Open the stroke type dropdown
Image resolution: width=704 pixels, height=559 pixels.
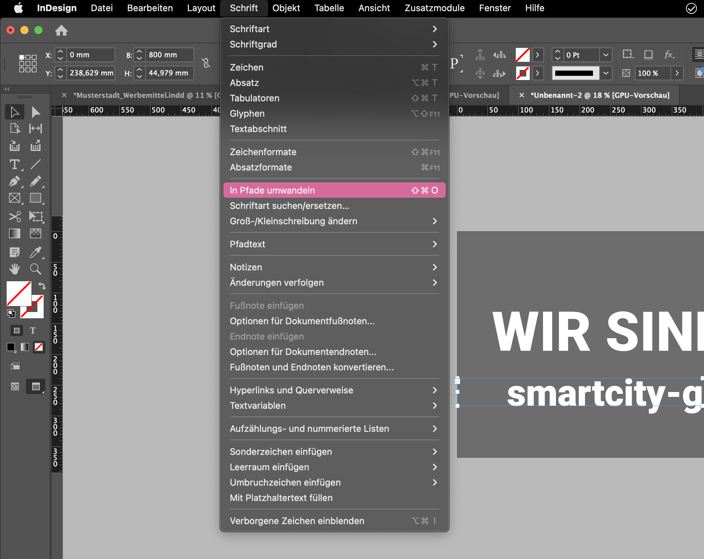pos(606,73)
